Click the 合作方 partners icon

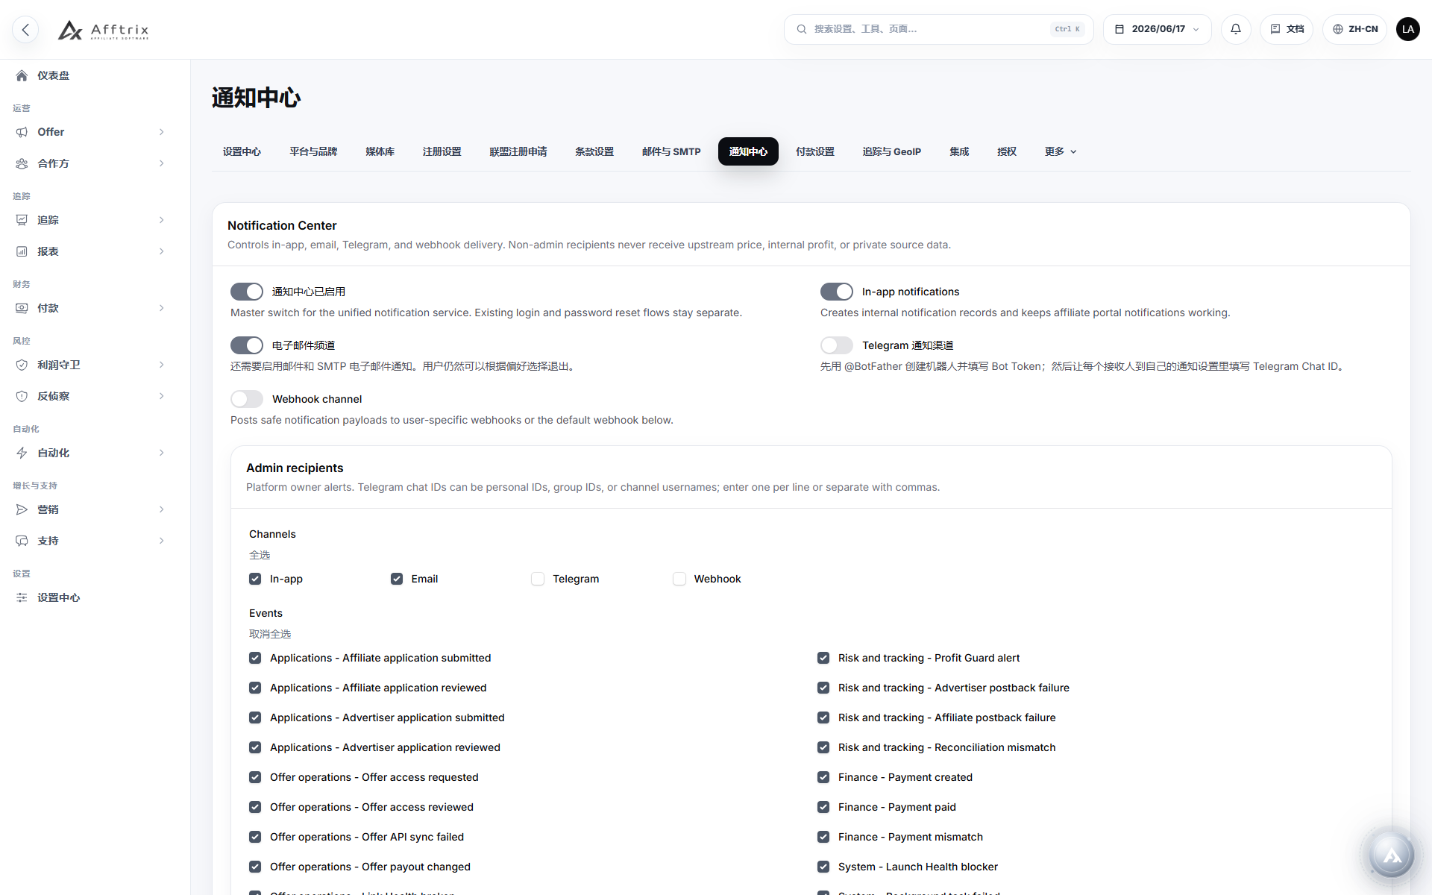(x=22, y=163)
